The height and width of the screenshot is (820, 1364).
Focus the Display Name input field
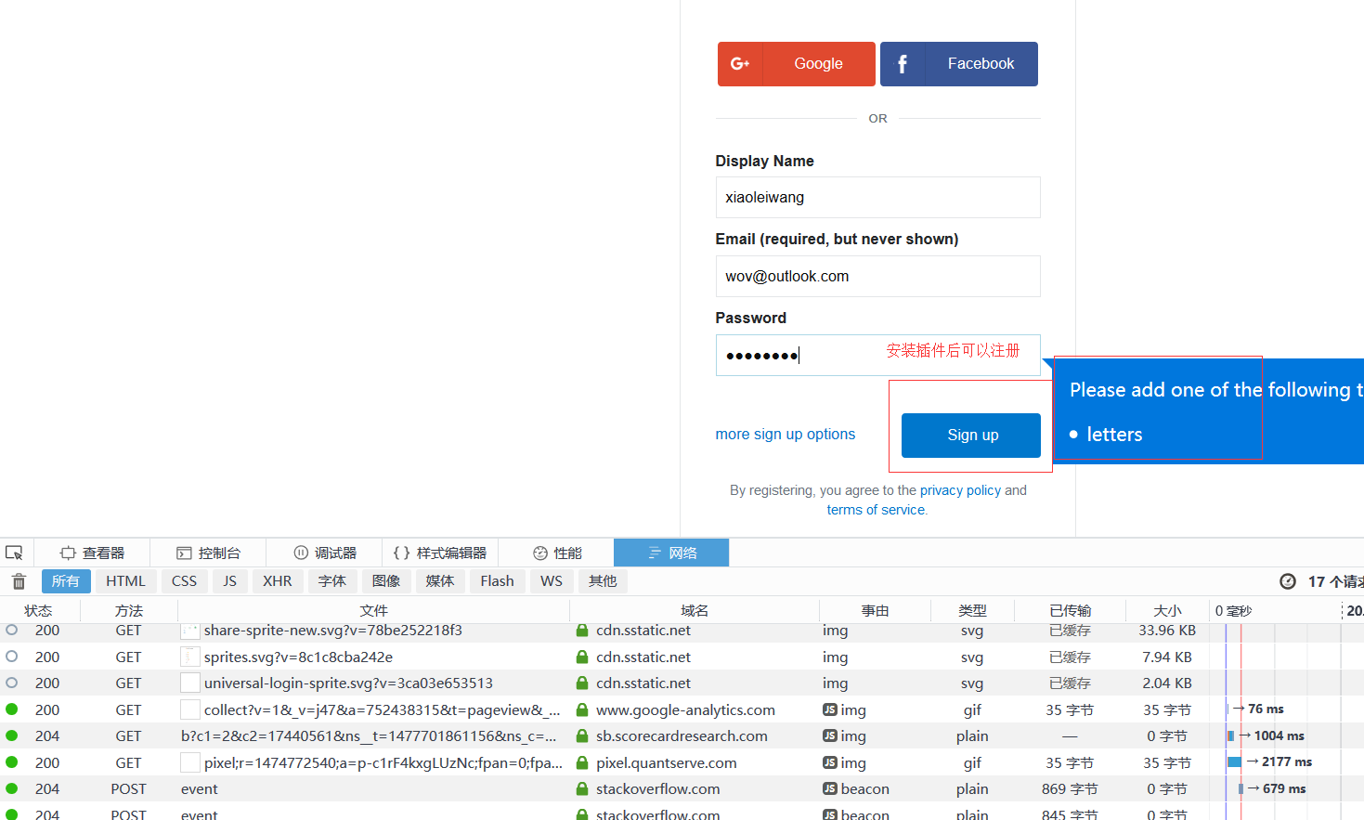coord(877,198)
